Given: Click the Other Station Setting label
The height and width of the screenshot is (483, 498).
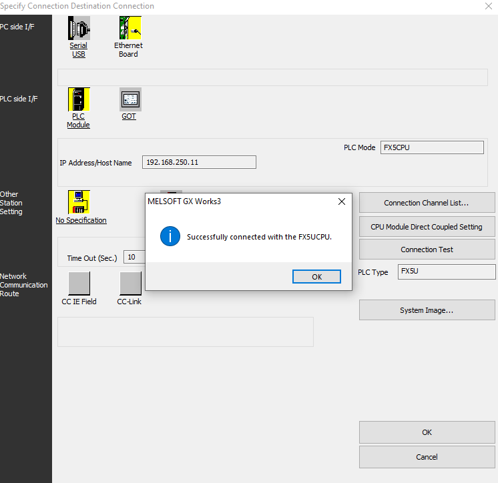Looking at the screenshot, I should pyautogui.click(x=11, y=203).
